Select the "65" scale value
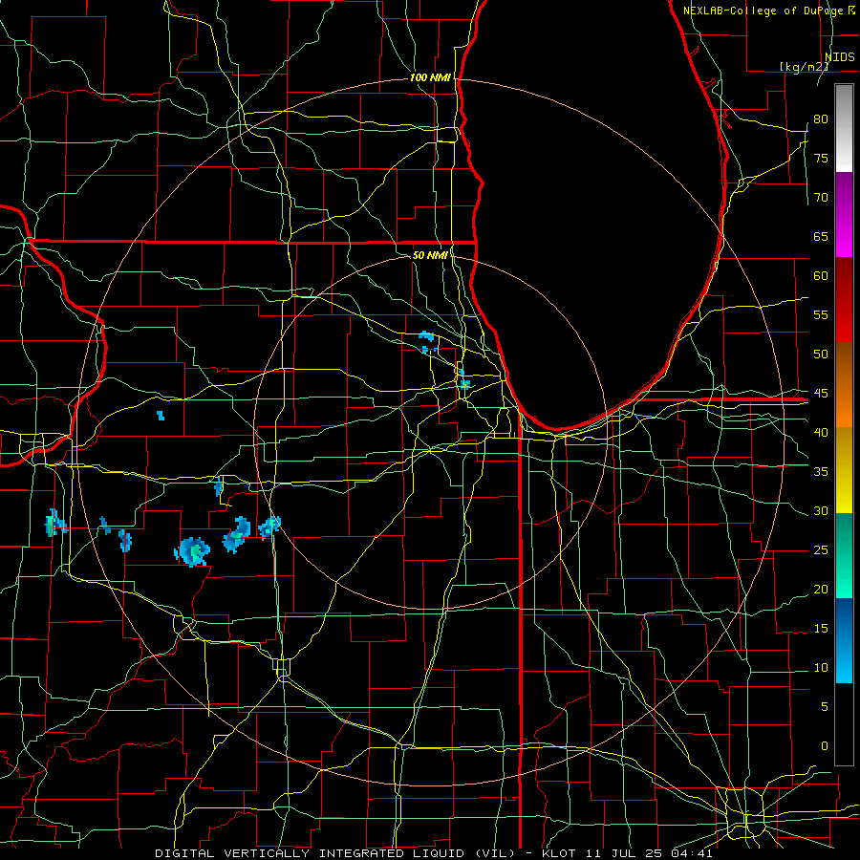860x860 pixels. 821,237
